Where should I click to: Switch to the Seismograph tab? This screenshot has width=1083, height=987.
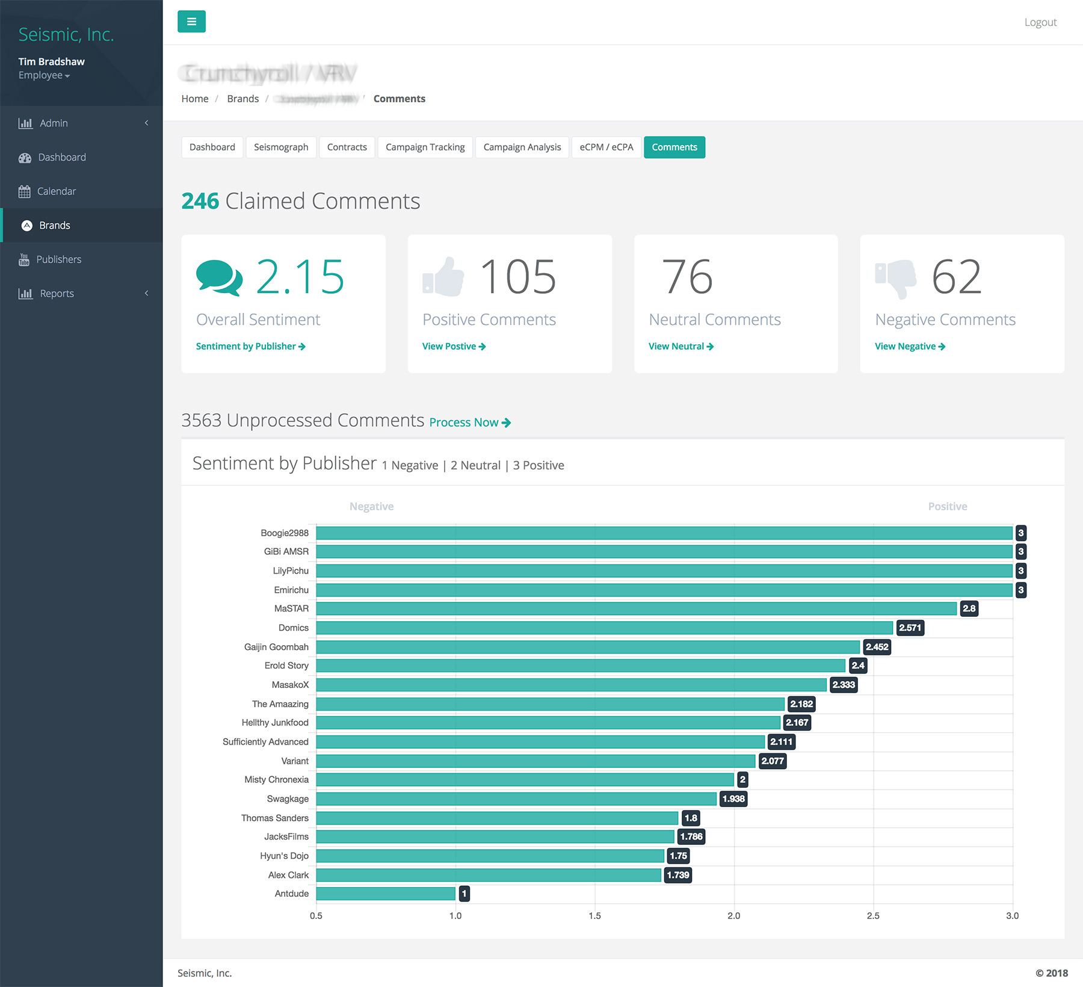click(x=281, y=147)
